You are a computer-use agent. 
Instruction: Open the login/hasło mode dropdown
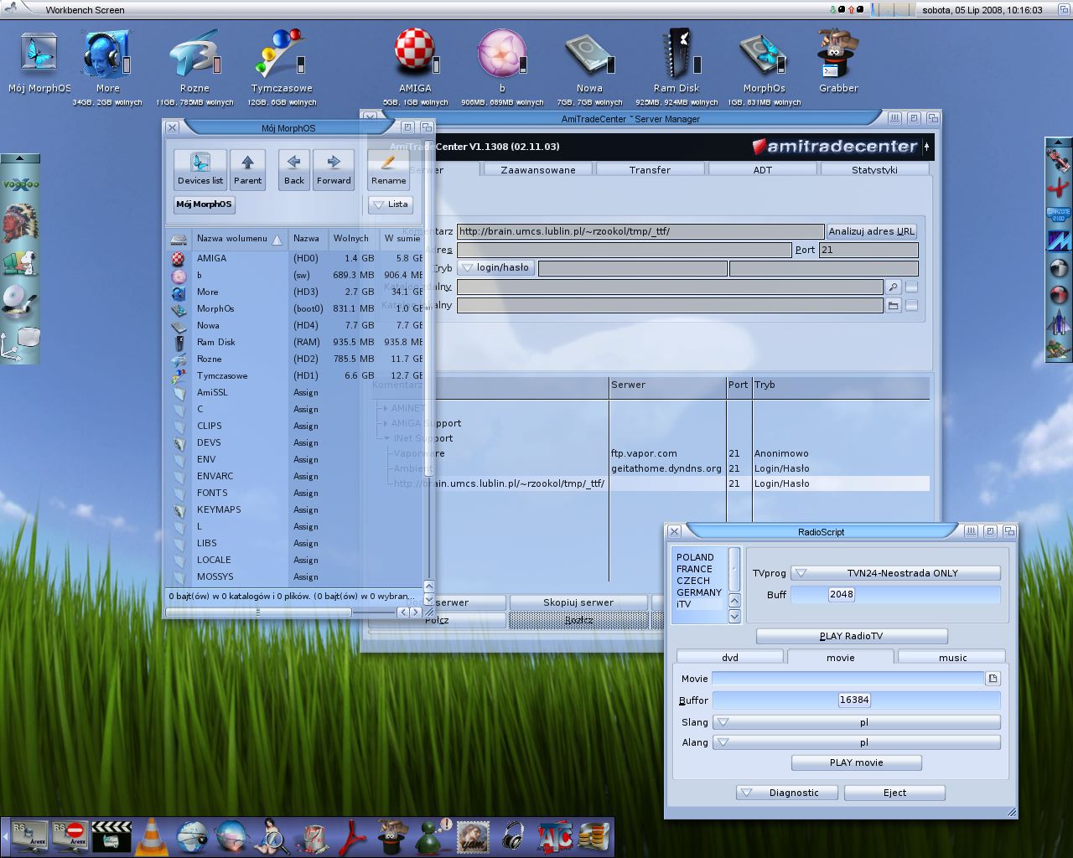pyautogui.click(x=496, y=268)
